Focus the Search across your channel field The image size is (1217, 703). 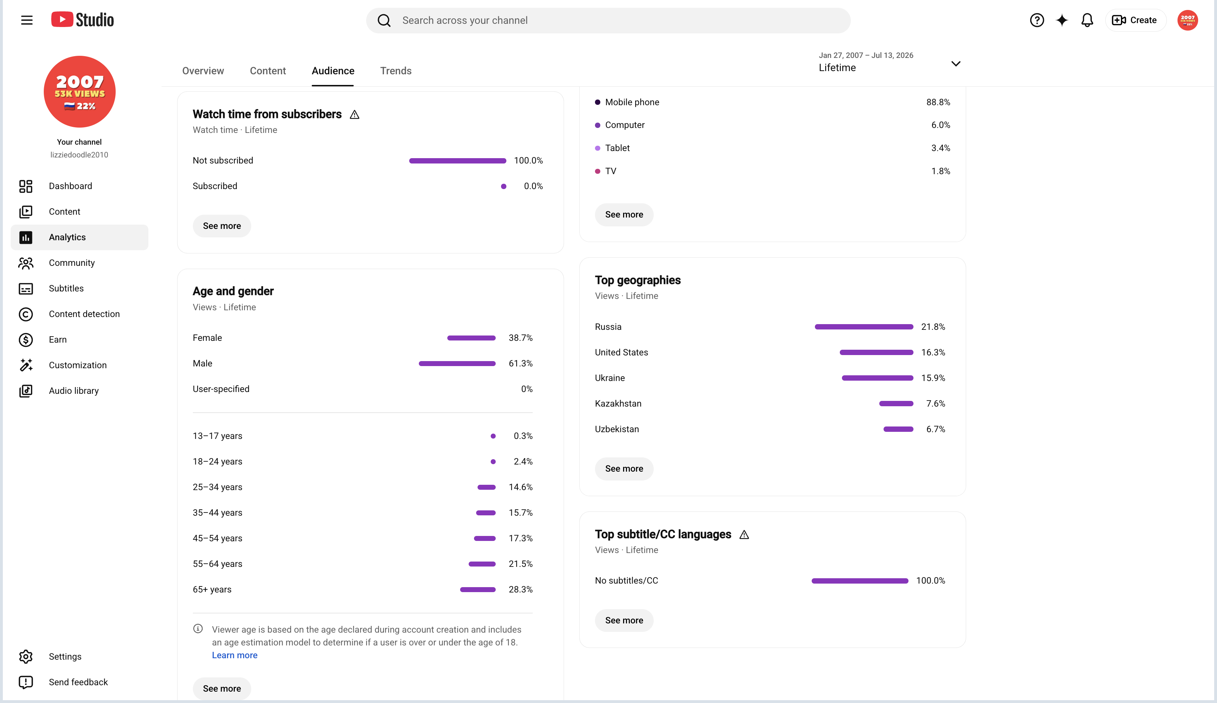(608, 20)
